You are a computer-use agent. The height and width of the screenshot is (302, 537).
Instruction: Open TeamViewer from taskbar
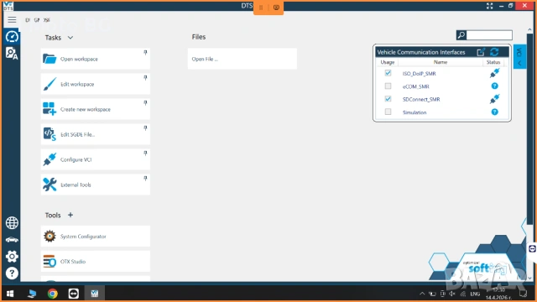pyautogui.click(x=73, y=294)
